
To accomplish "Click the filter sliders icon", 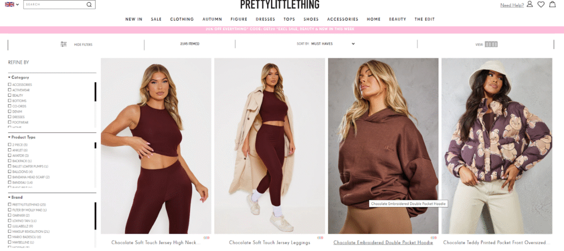I will point(64,44).
